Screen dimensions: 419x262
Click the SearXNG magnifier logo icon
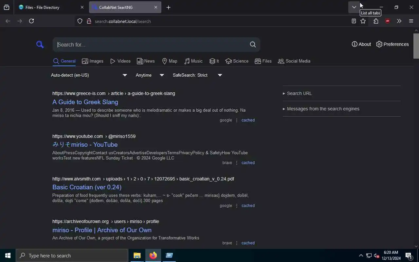click(x=40, y=44)
